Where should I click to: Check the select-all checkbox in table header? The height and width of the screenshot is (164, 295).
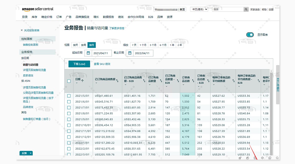(69, 81)
